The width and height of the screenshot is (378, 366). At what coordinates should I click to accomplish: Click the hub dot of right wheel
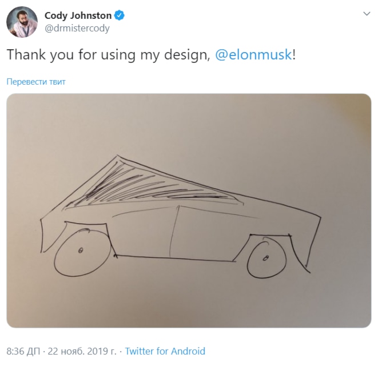tap(265, 258)
